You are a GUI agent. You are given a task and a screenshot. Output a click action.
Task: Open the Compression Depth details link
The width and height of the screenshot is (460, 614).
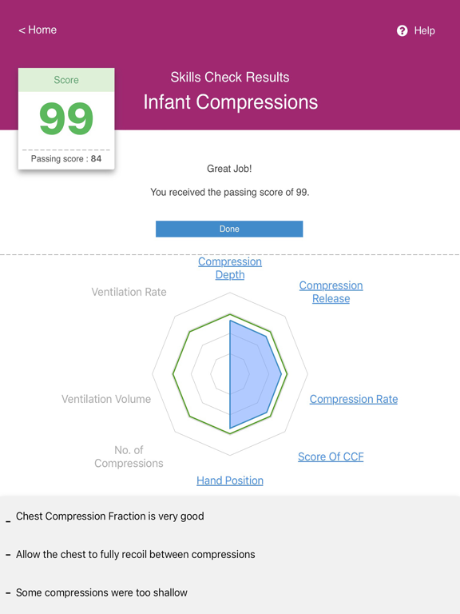(x=230, y=268)
